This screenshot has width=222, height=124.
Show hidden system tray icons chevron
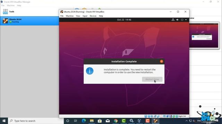(187, 121)
